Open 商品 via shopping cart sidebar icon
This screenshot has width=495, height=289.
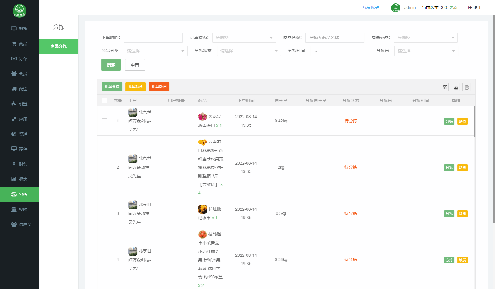pyautogui.click(x=14, y=44)
